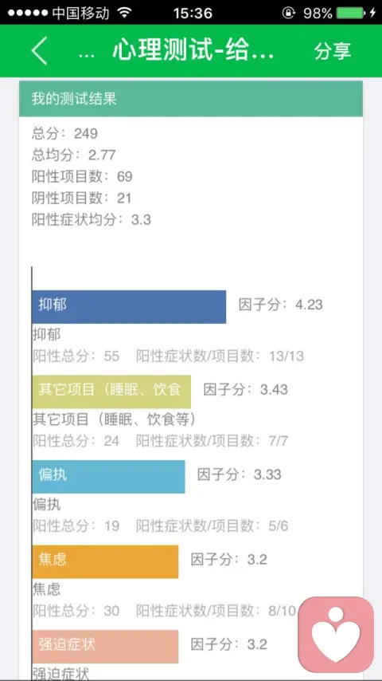
Task: Tap the 阳性症状均分 3.3 line
Action: click(91, 219)
